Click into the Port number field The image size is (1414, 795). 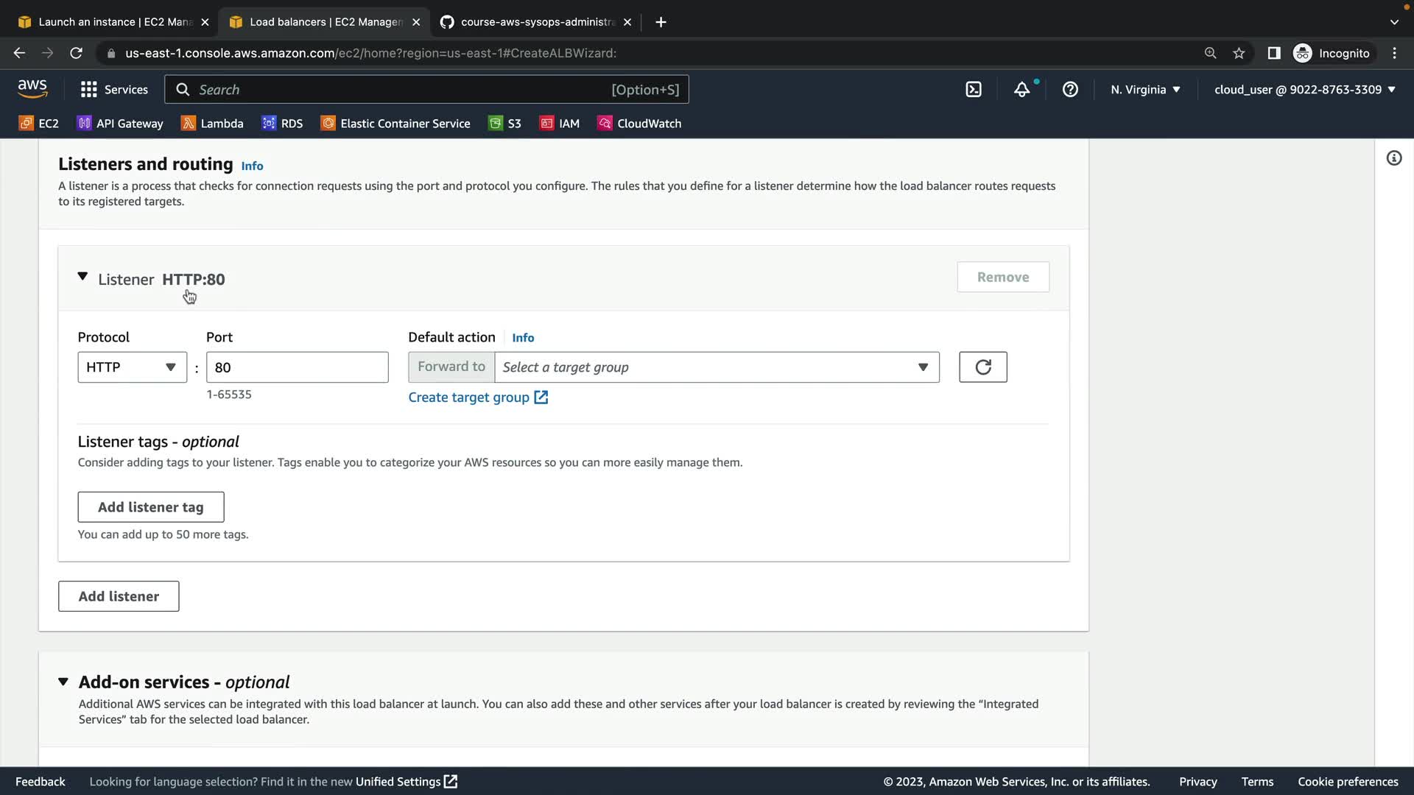297,367
